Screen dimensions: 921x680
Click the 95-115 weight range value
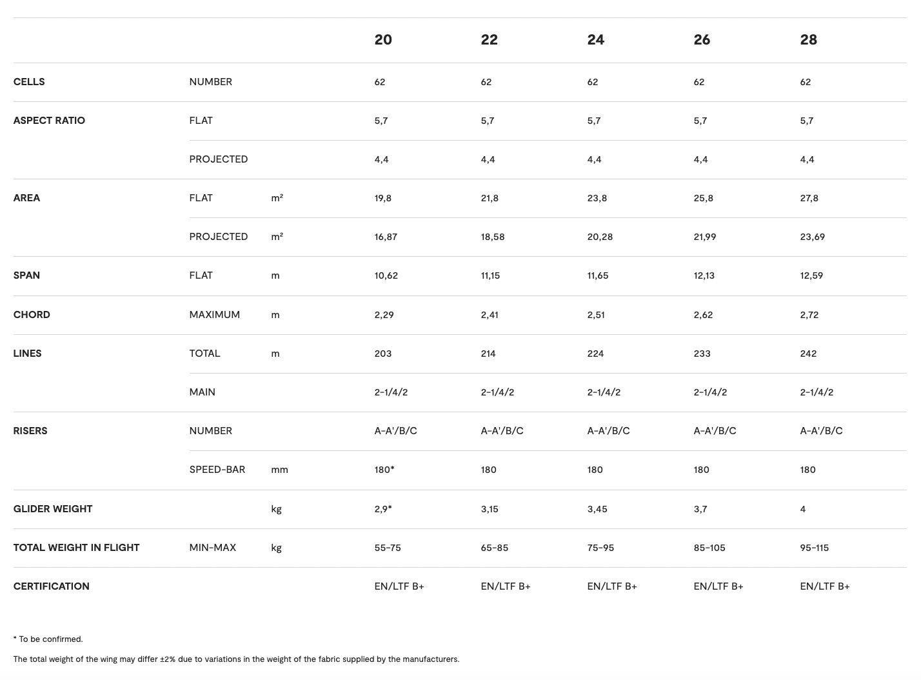coord(814,548)
